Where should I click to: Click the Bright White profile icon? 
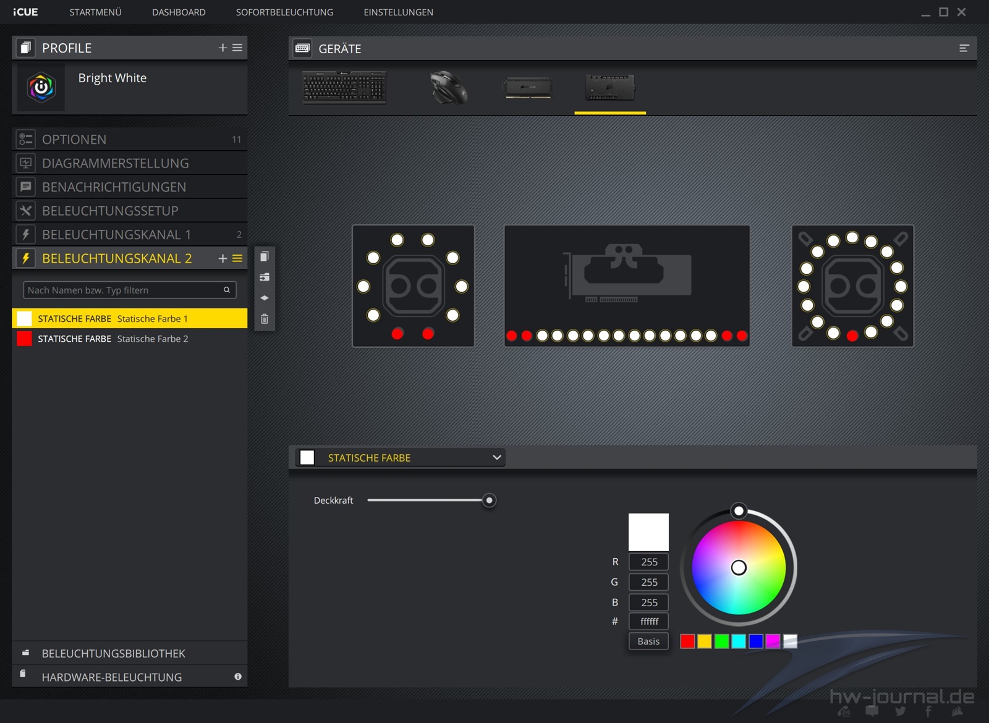[x=41, y=87]
